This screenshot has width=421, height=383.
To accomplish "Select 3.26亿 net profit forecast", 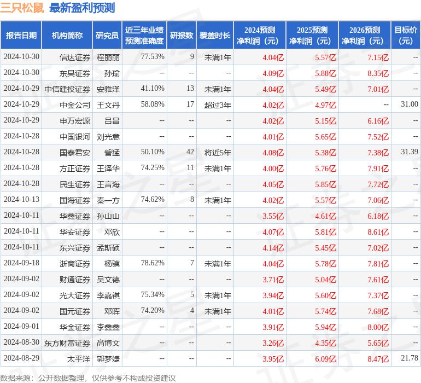I will point(273,343).
